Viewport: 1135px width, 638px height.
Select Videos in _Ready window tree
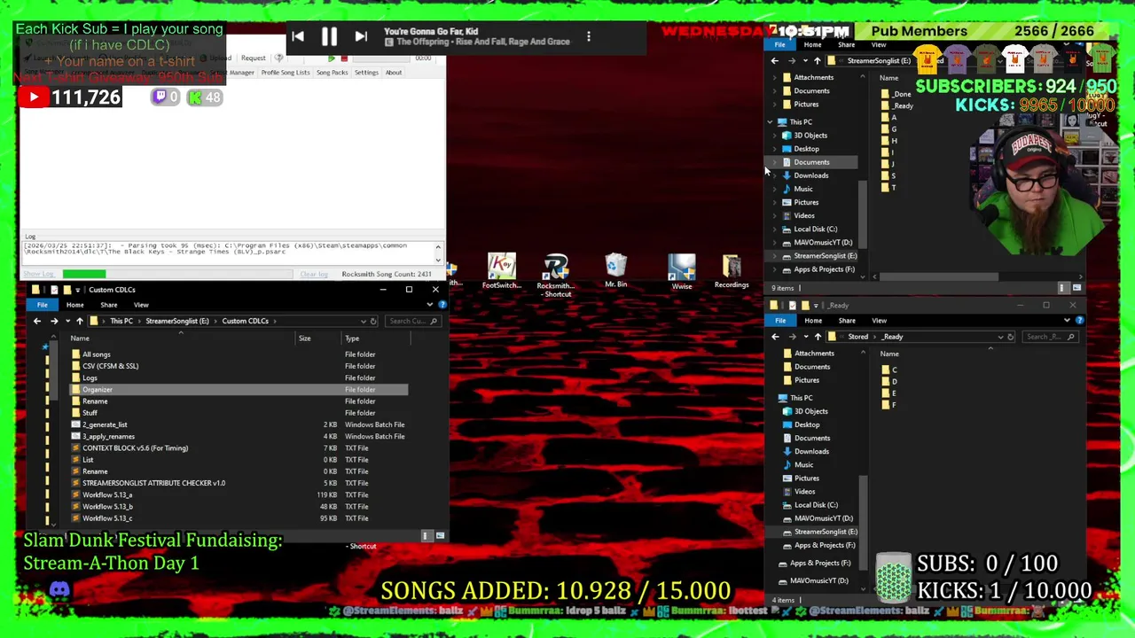[x=804, y=492]
